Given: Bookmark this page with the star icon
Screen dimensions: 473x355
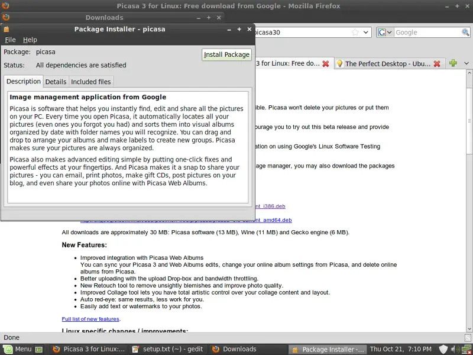Looking at the screenshot, I should [355, 33].
